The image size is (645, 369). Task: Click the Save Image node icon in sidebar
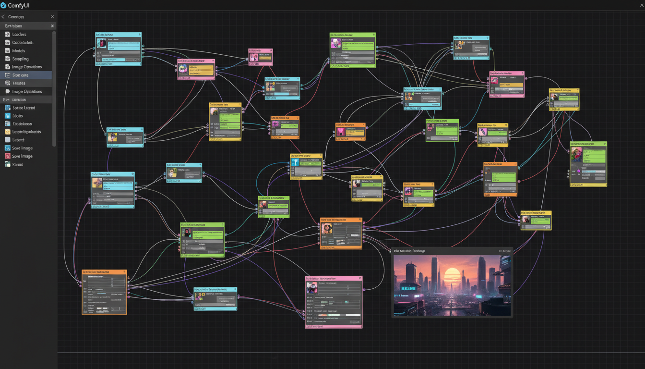tap(7, 148)
